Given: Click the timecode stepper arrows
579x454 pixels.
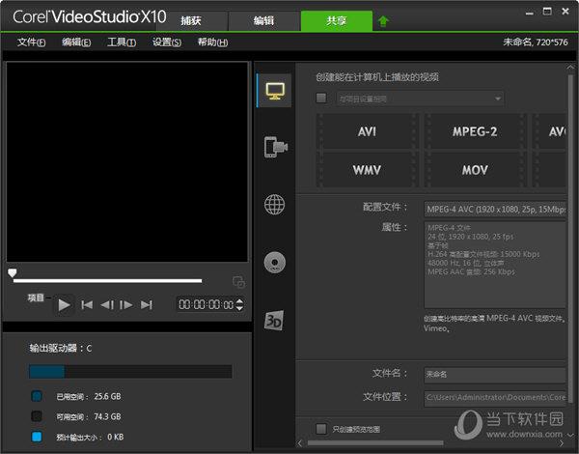Looking at the screenshot, I should pyautogui.click(x=239, y=304).
